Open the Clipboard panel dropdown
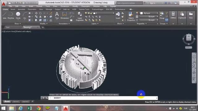The image size is (198, 111). coord(182,24)
